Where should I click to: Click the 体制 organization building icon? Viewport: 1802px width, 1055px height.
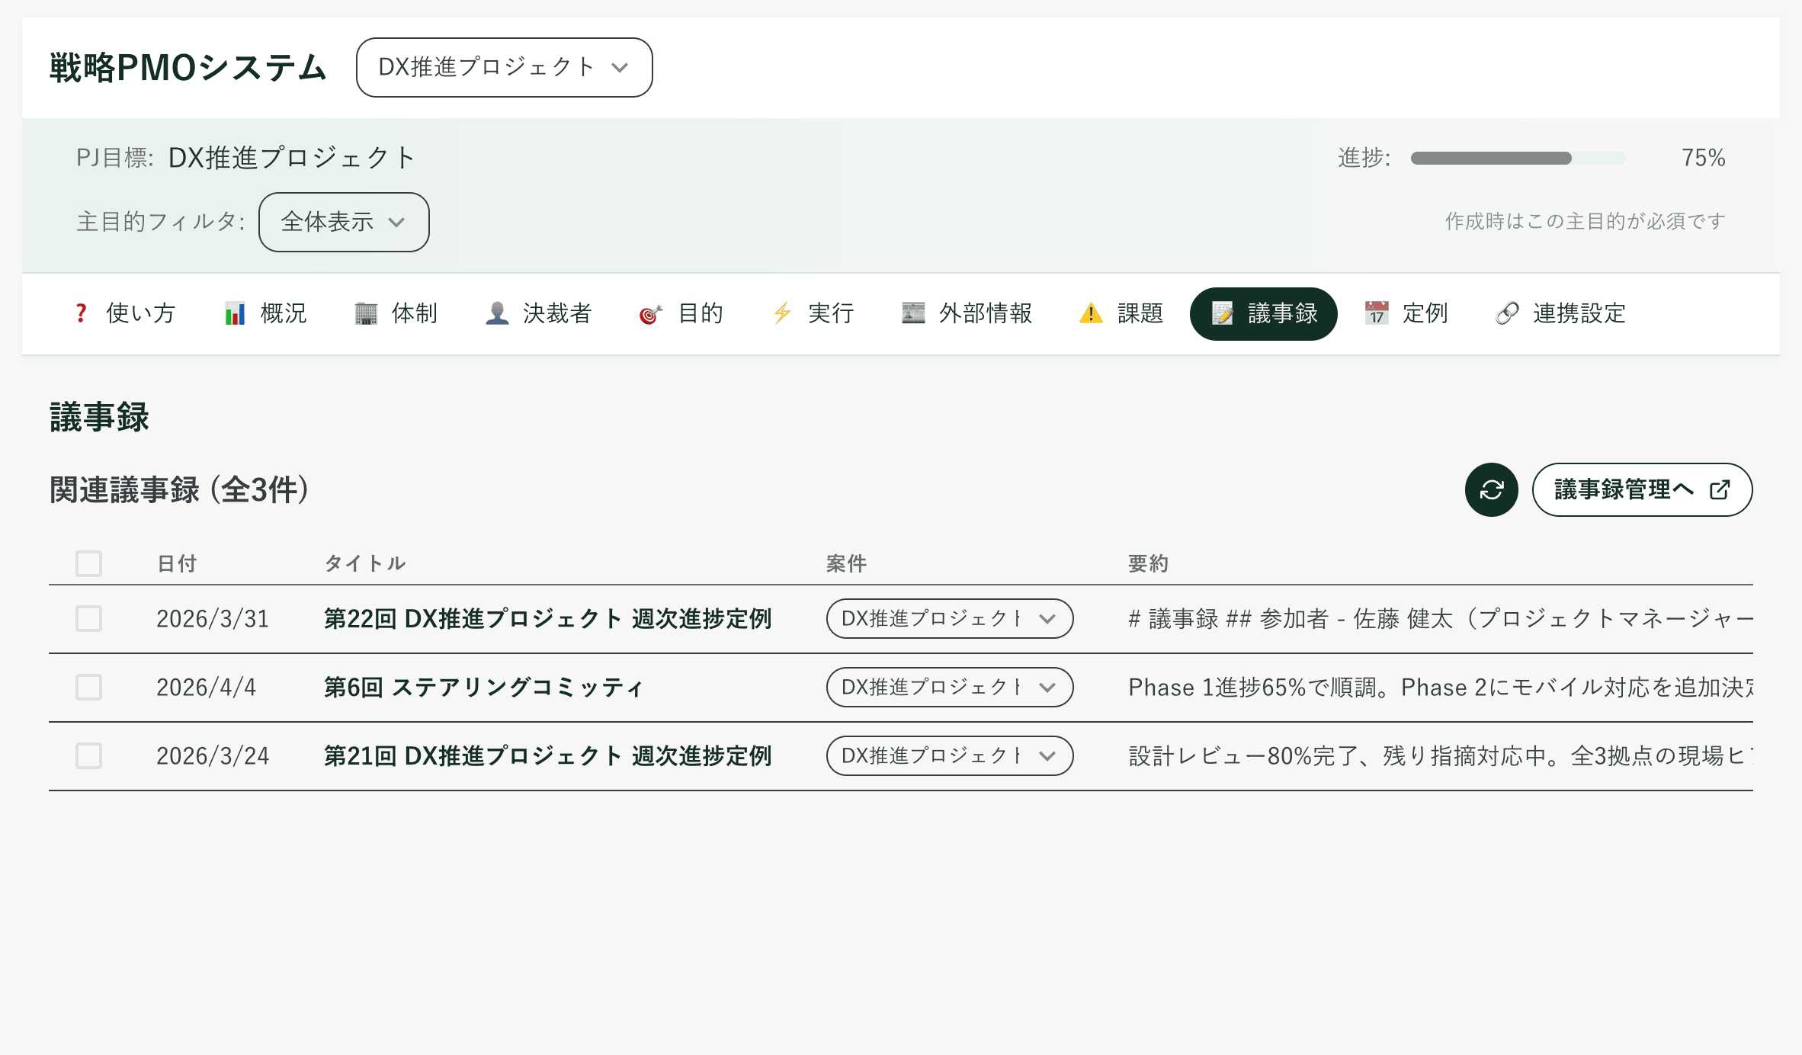(366, 313)
